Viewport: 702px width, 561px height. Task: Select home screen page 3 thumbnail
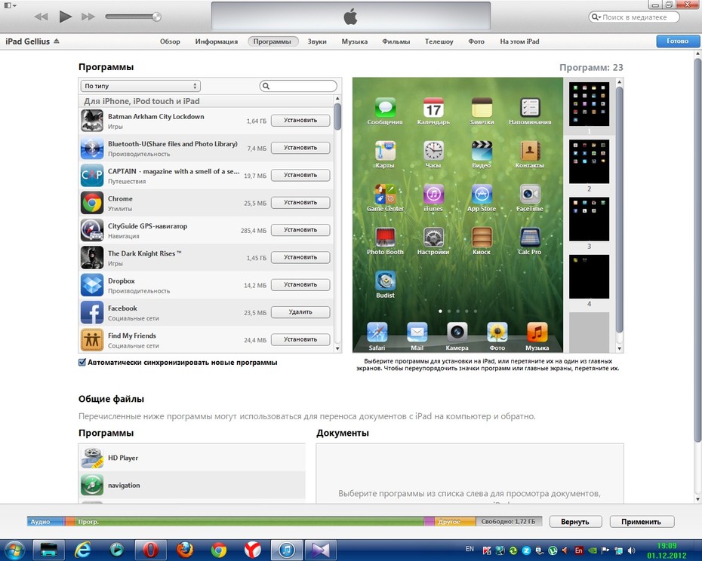[590, 219]
